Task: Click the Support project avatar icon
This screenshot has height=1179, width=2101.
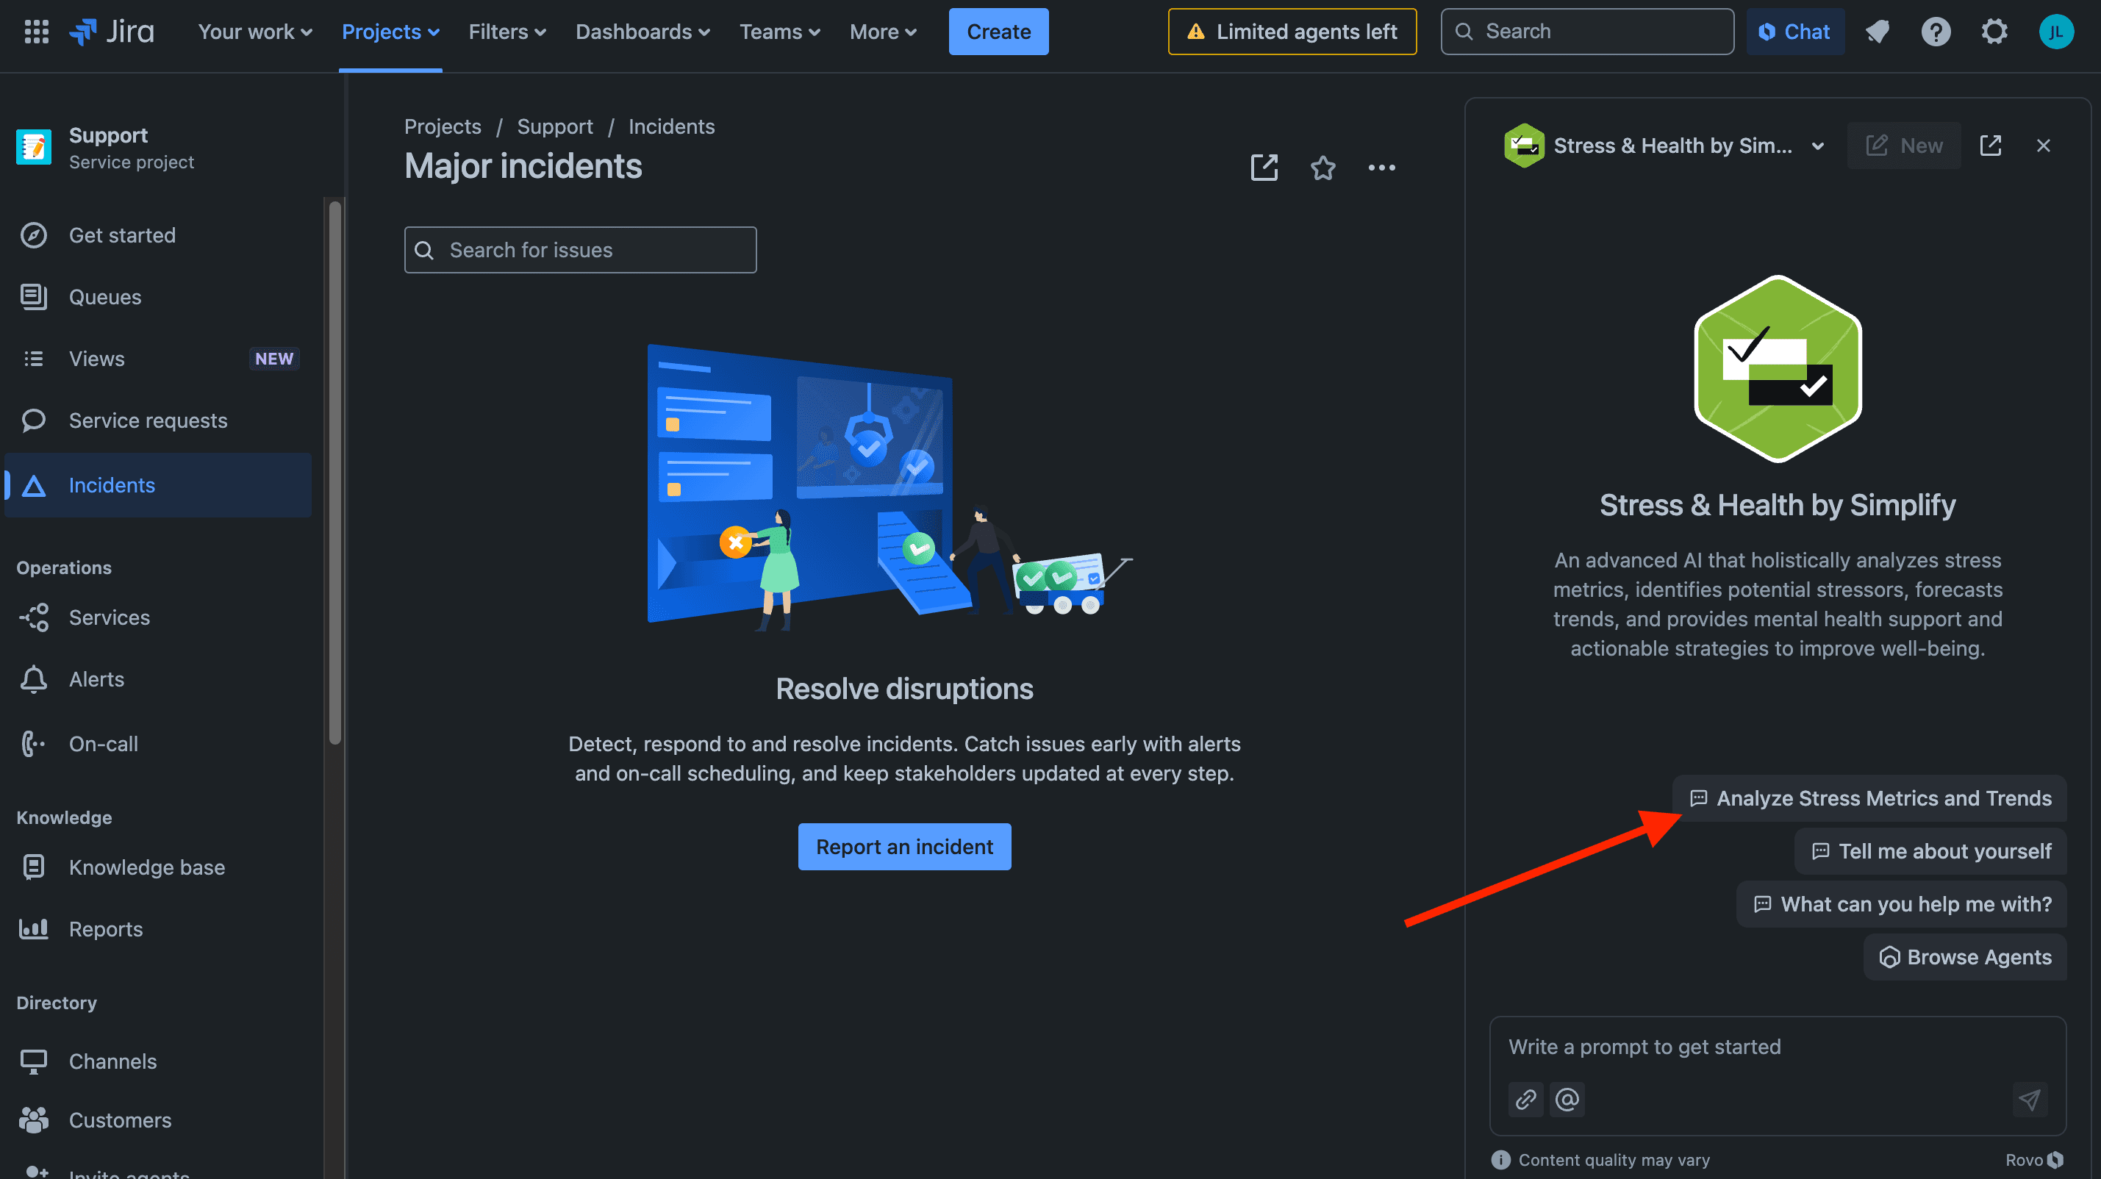Action: [33, 147]
